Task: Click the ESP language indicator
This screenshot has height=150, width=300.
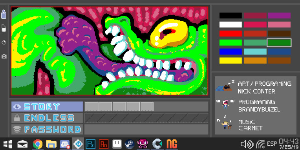Action: [272, 144]
